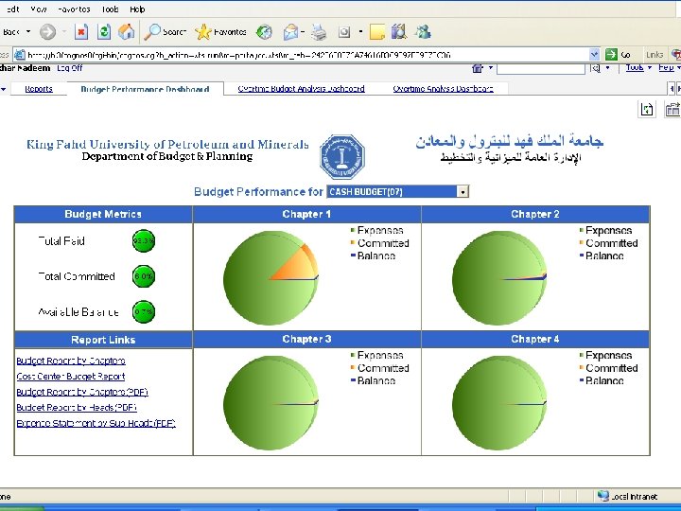Click the Log Off link

point(69,68)
